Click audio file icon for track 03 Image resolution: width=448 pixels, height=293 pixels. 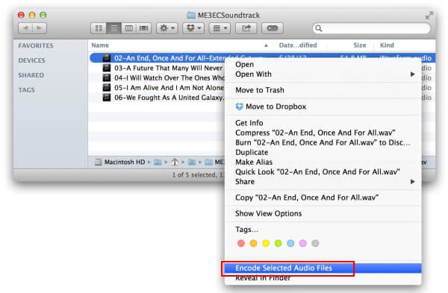[x=107, y=68]
